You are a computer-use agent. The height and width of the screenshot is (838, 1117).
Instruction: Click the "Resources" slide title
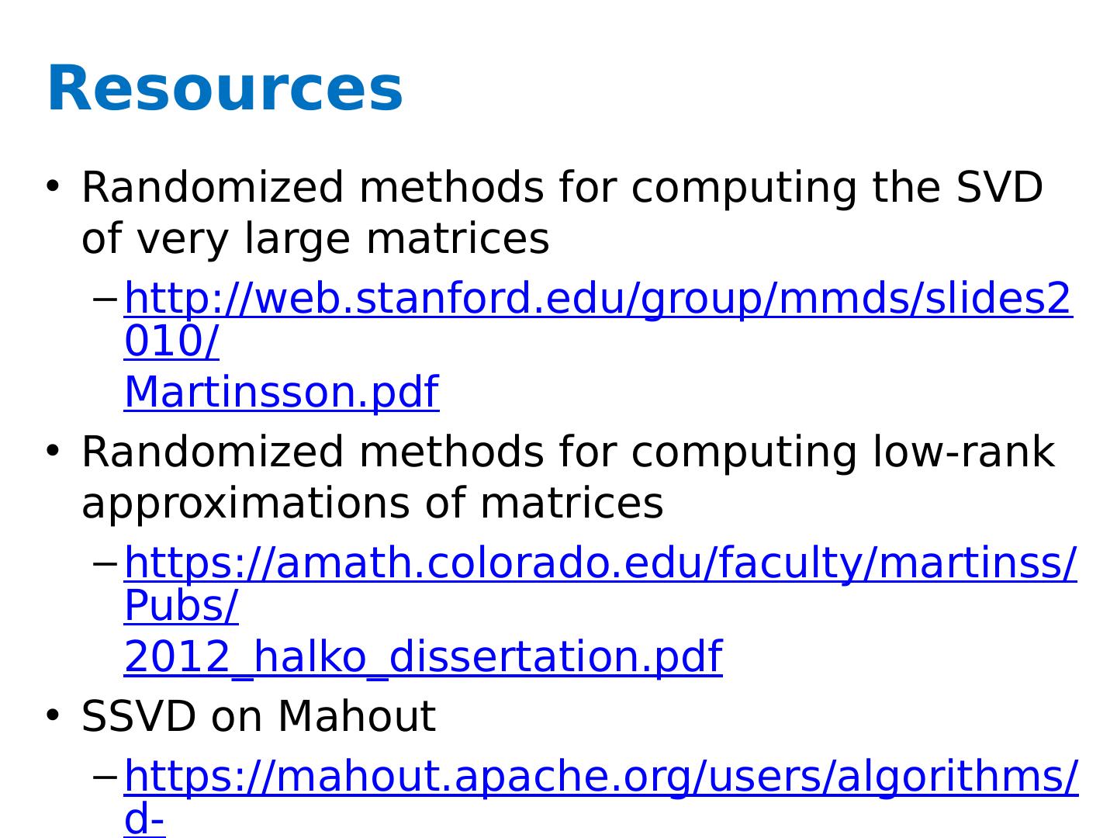coord(225,88)
